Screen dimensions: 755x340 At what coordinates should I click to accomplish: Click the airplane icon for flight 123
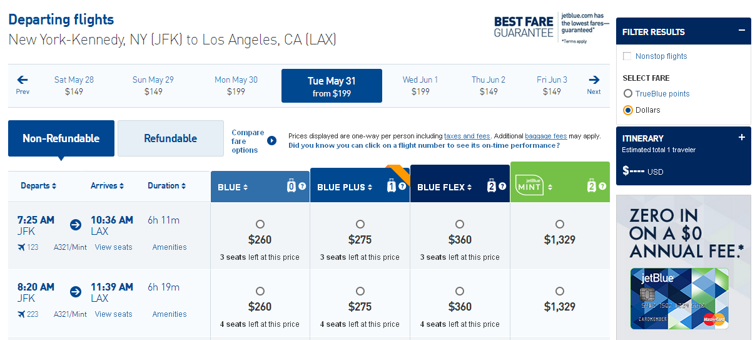coord(22,247)
